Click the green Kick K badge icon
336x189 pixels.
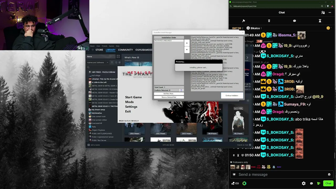coord(244,183)
